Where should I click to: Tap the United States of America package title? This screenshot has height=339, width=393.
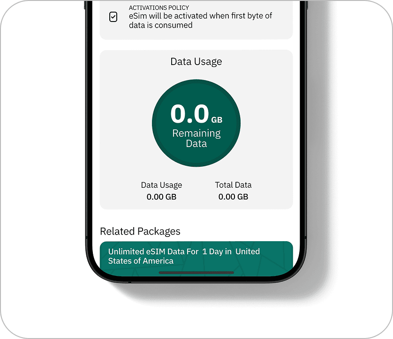point(184,256)
